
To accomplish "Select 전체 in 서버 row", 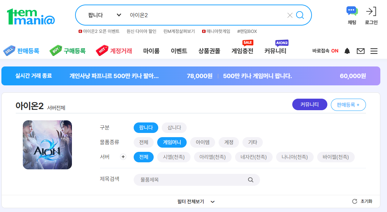I will point(144,157).
